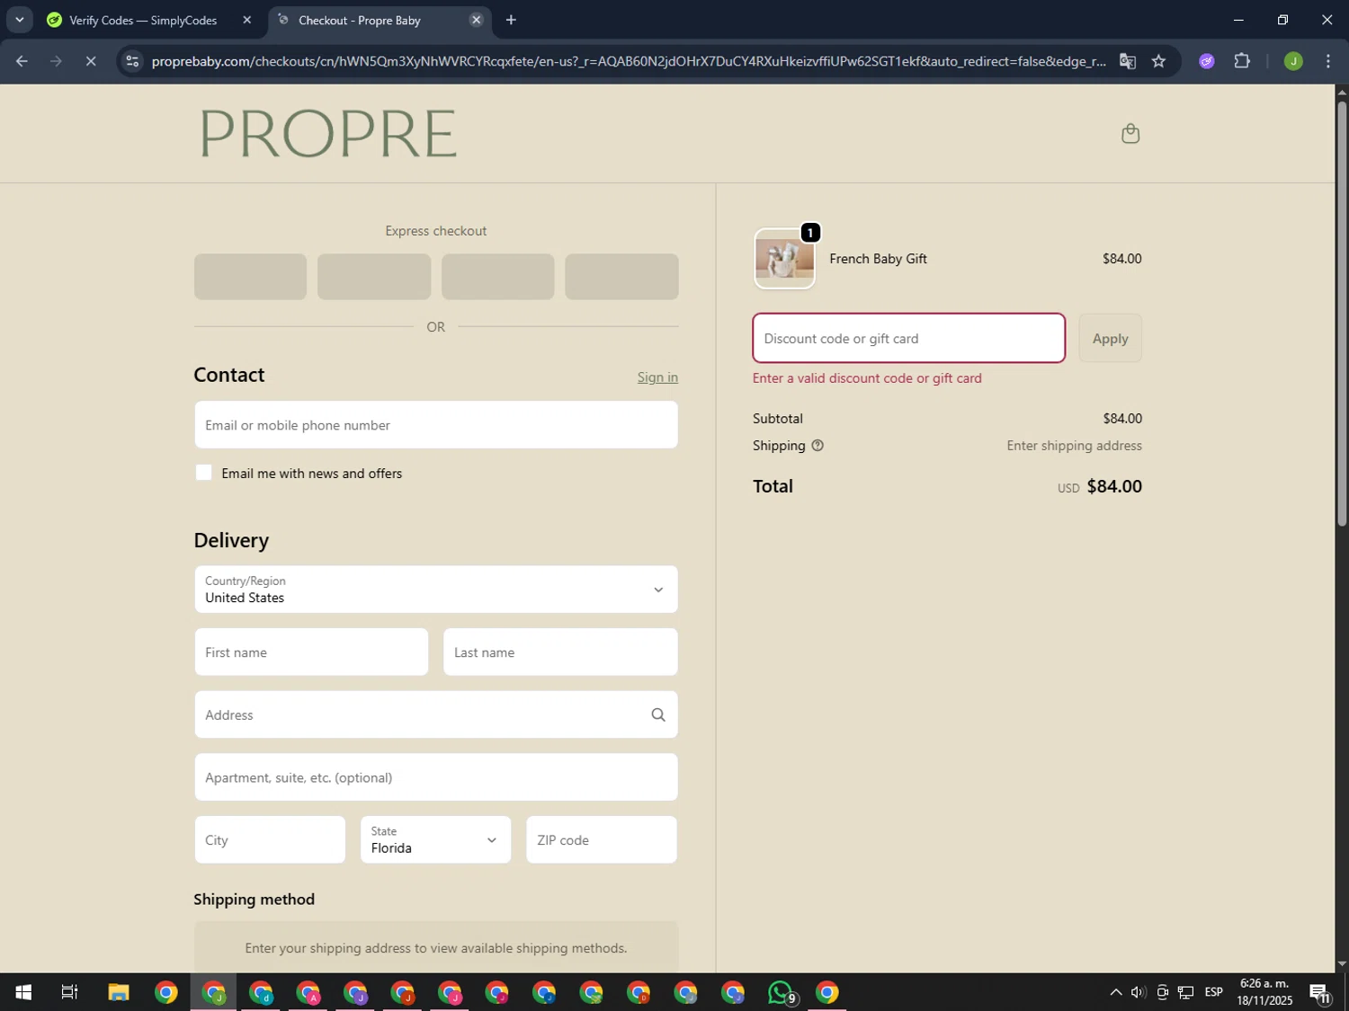Image resolution: width=1349 pixels, height=1011 pixels.
Task: Bookmark this page with the star icon
Action: [x=1158, y=61]
